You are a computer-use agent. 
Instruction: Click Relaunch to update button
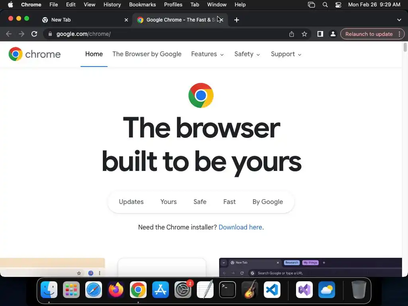coord(369,34)
